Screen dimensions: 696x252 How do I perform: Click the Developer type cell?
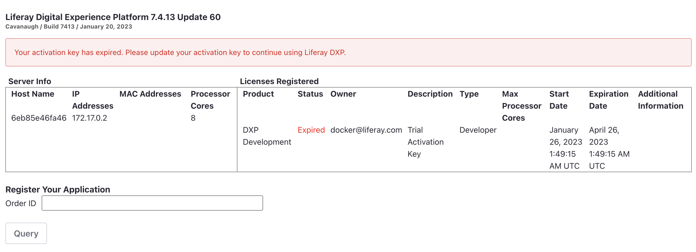point(478,130)
